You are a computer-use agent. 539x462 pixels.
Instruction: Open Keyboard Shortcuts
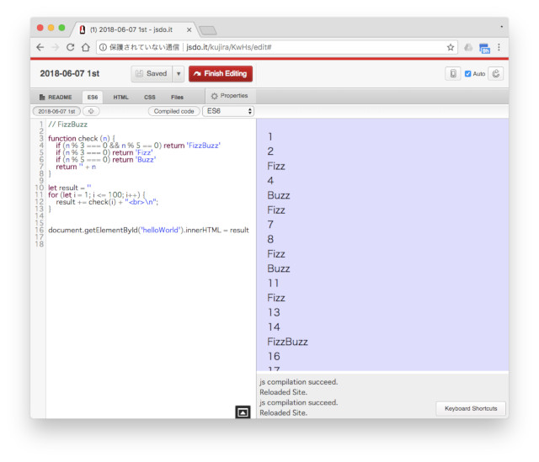click(471, 409)
